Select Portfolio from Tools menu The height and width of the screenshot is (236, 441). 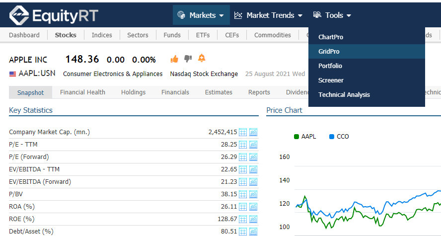point(367,66)
